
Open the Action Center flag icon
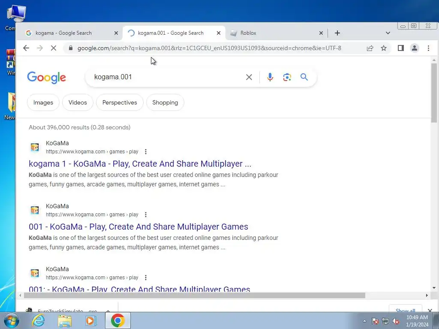tap(375, 321)
